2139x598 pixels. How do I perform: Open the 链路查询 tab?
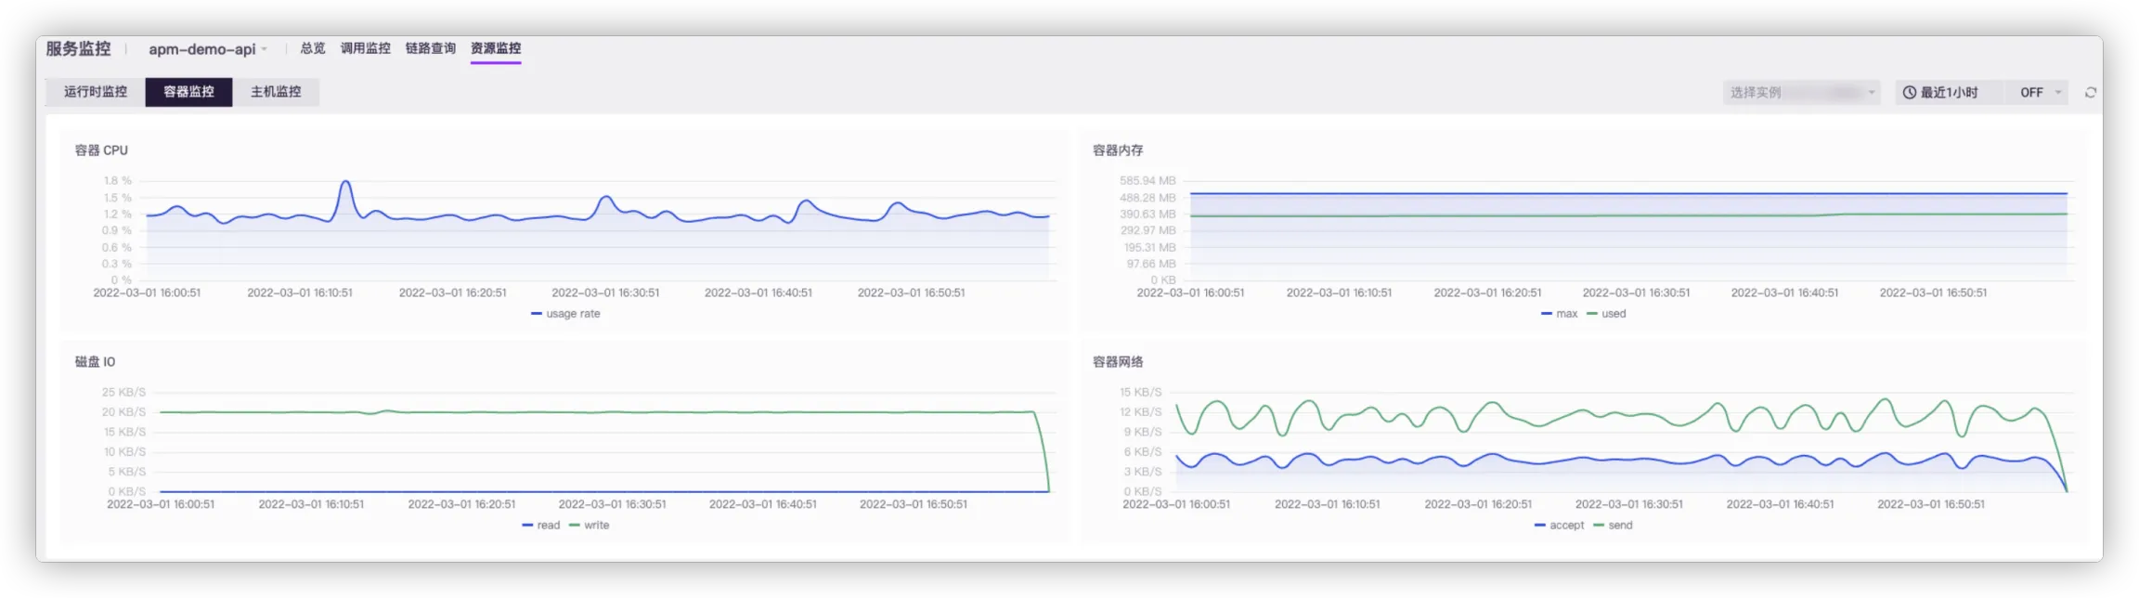click(x=430, y=48)
